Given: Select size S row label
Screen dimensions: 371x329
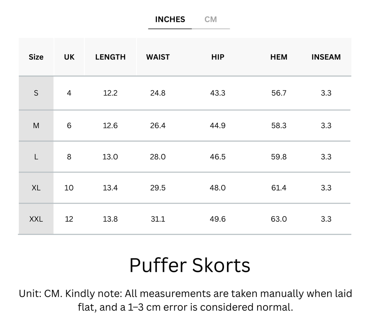Looking at the screenshot, I should (x=36, y=93).
